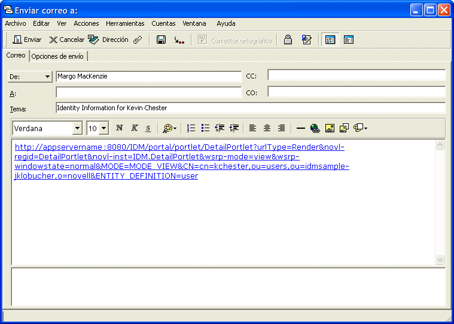This screenshot has height=324, width=454.
Task: Open the Ver menu
Action: [62, 23]
